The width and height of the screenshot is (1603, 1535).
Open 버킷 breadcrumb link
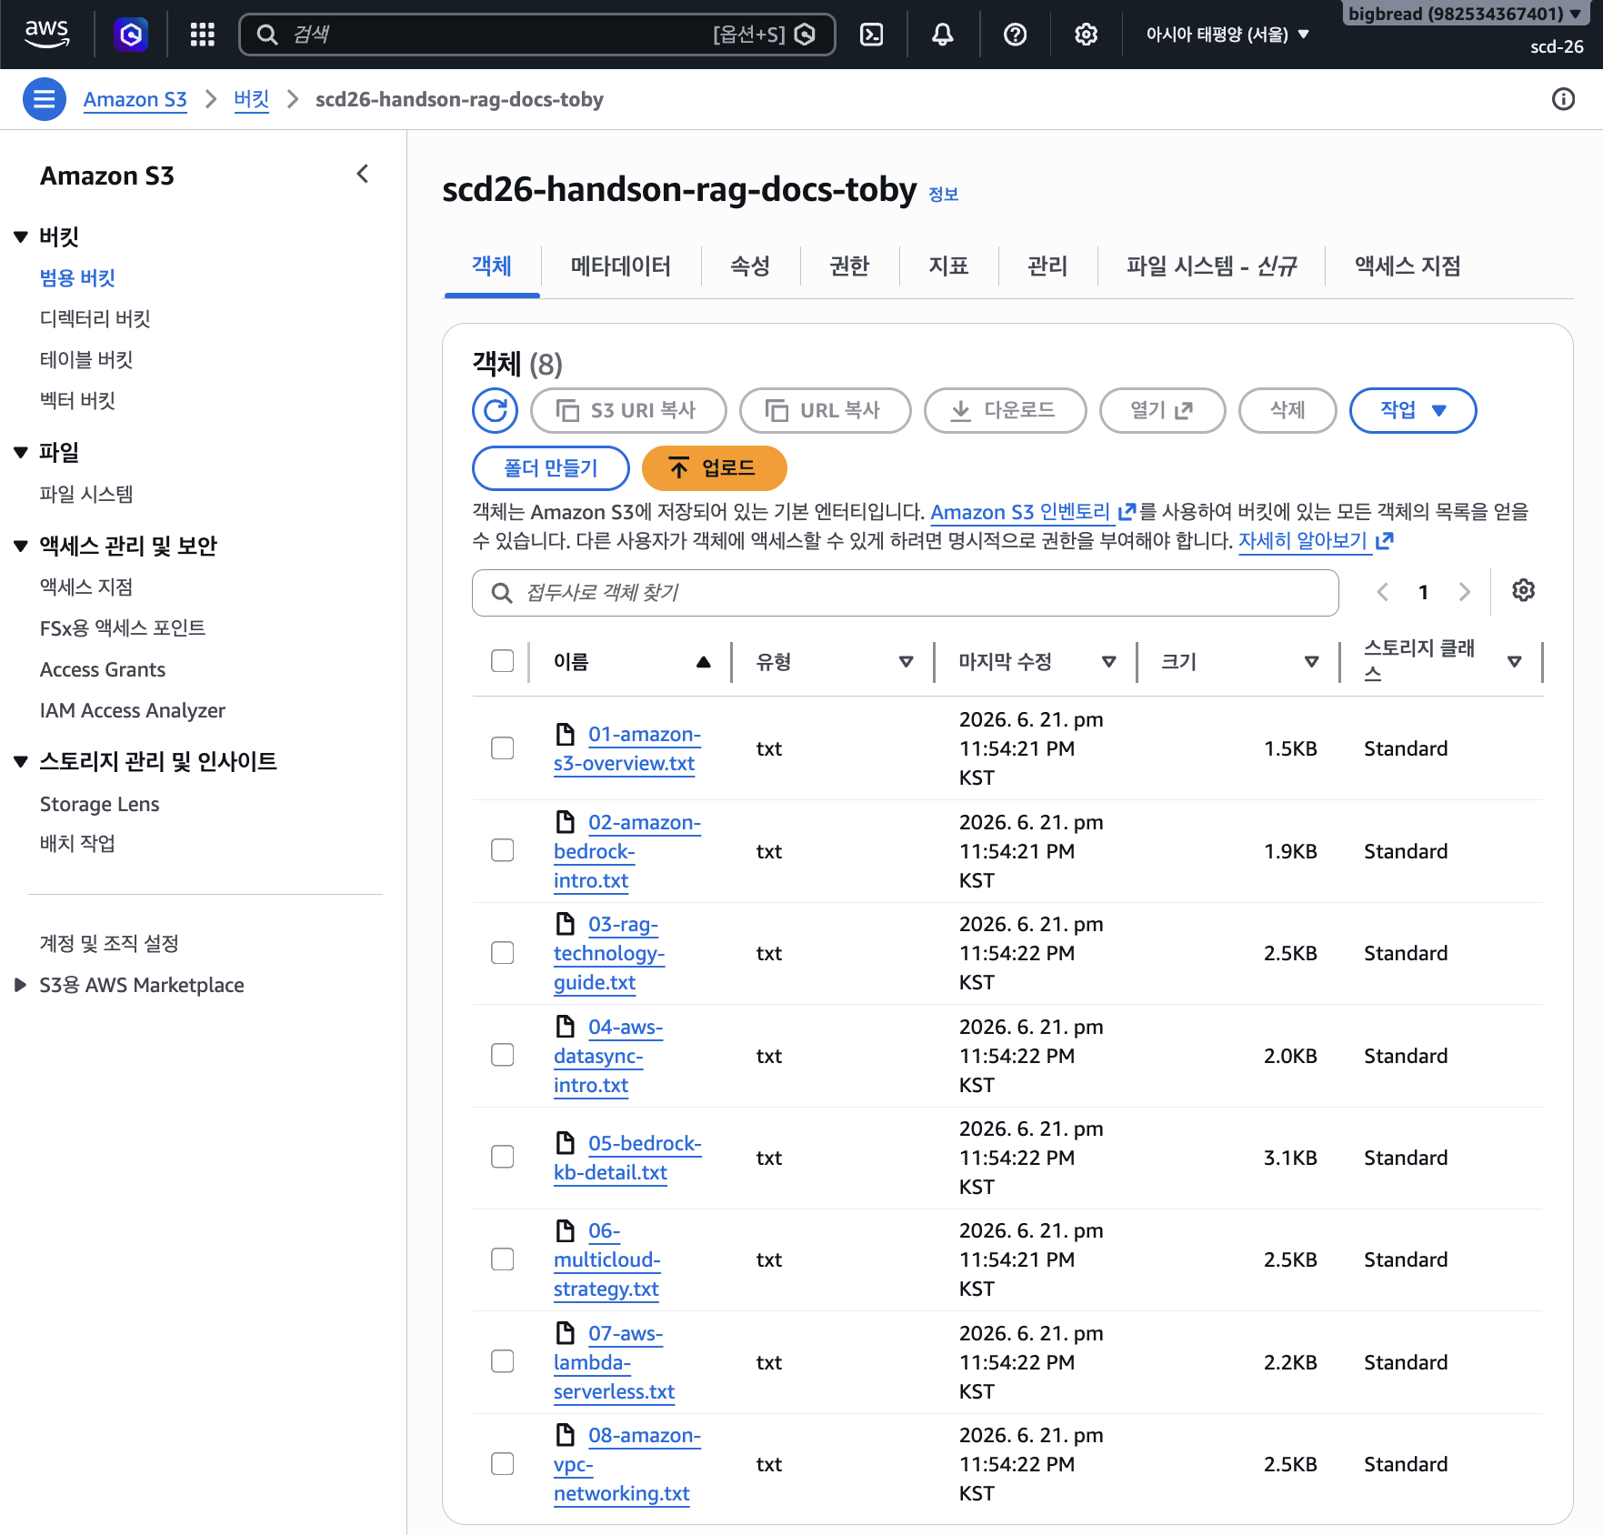click(x=251, y=99)
